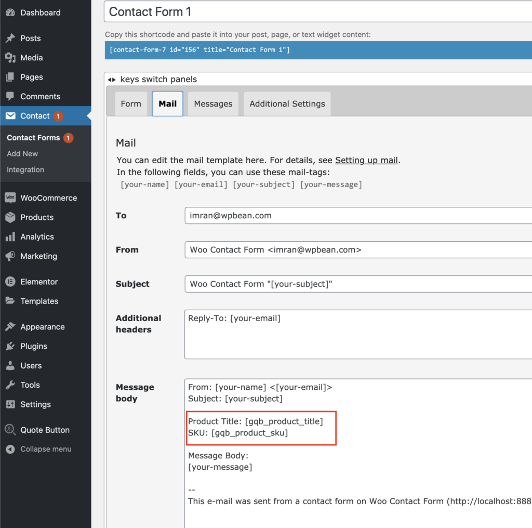Select the contact-form-7 shortcode field
This screenshot has height=528, width=532.
pyautogui.click(x=318, y=50)
